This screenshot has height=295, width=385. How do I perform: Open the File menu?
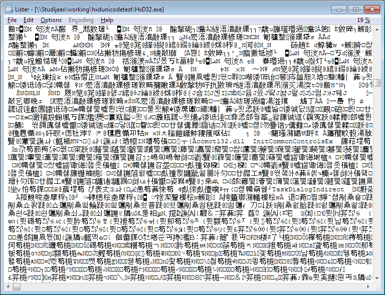click(12, 20)
